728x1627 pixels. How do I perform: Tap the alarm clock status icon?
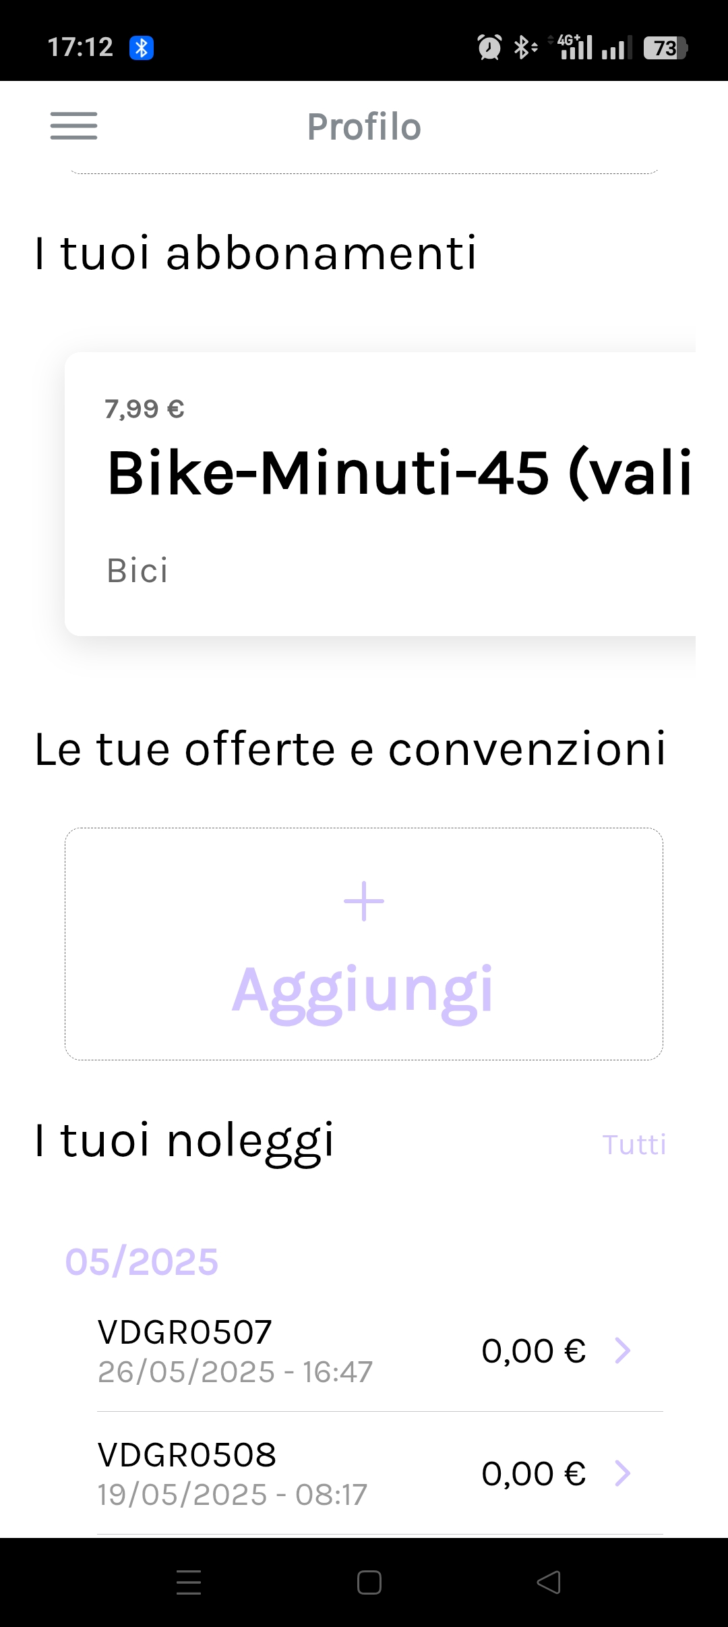(x=489, y=48)
